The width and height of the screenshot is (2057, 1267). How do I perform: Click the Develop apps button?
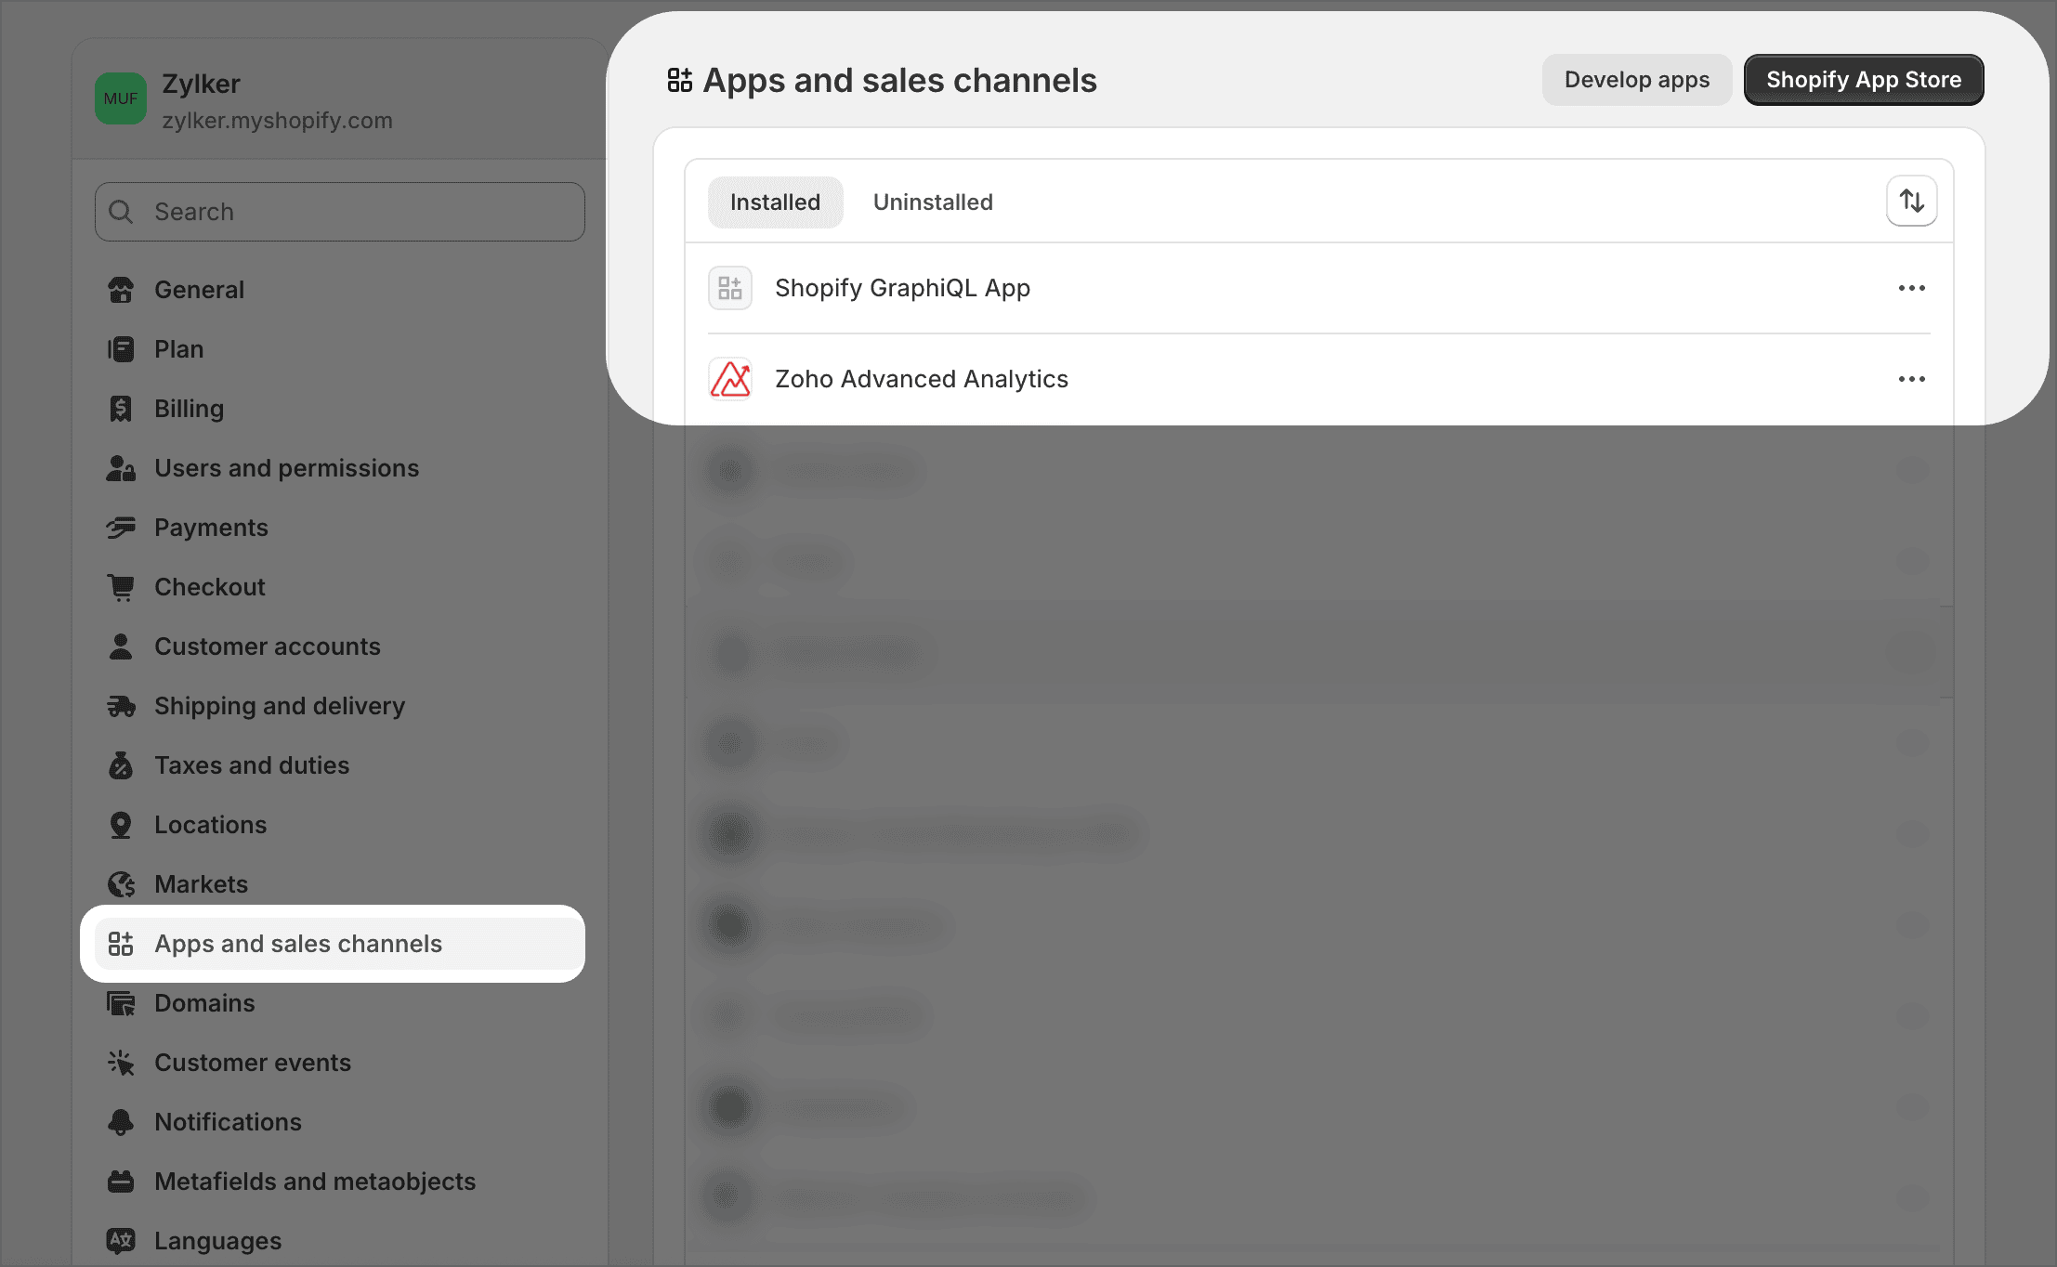click(1636, 80)
